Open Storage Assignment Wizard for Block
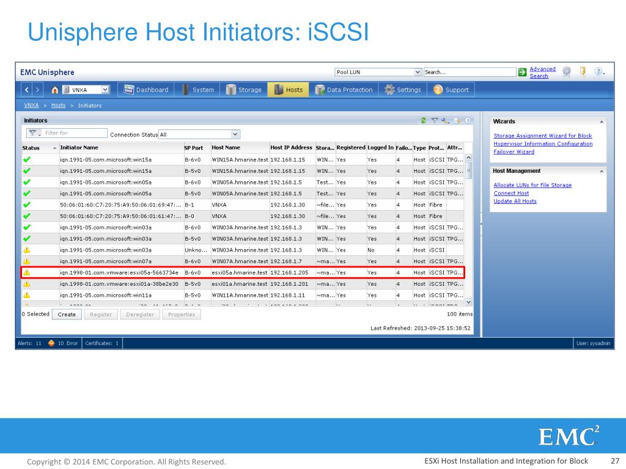 pyautogui.click(x=543, y=136)
